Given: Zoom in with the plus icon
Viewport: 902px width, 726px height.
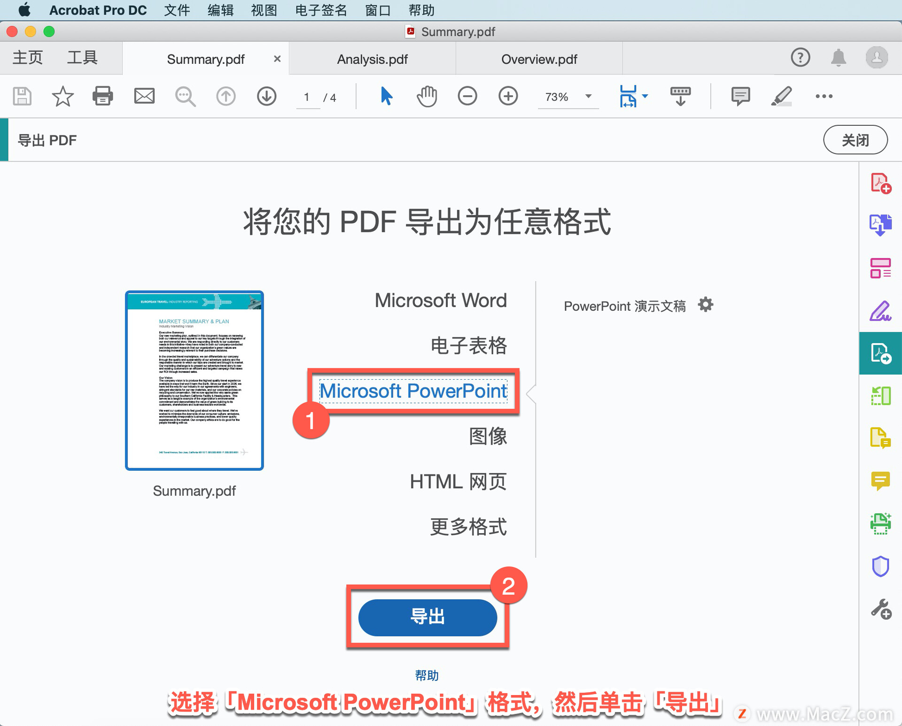Looking at the screenshot, I should click(x=508, y=96).
